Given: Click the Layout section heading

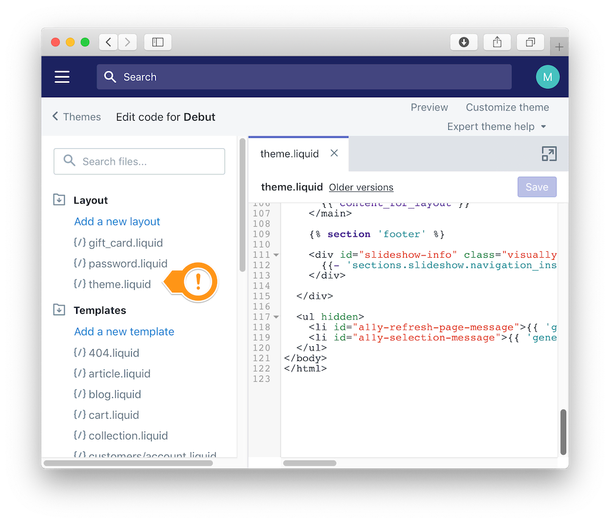Looking at the screenshot, I should tap(91, 201).
